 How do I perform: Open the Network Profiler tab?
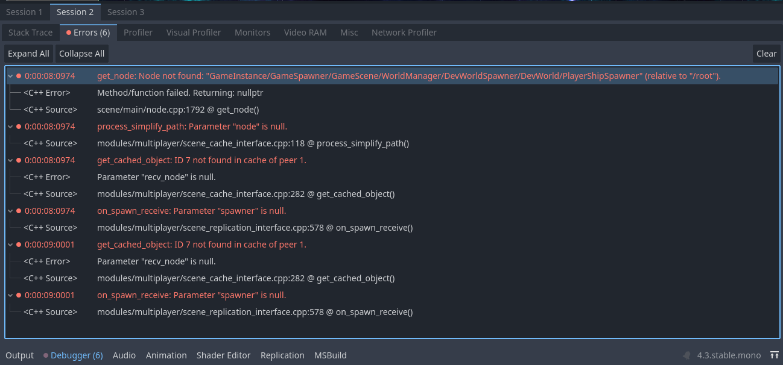[x=404, y=33]
